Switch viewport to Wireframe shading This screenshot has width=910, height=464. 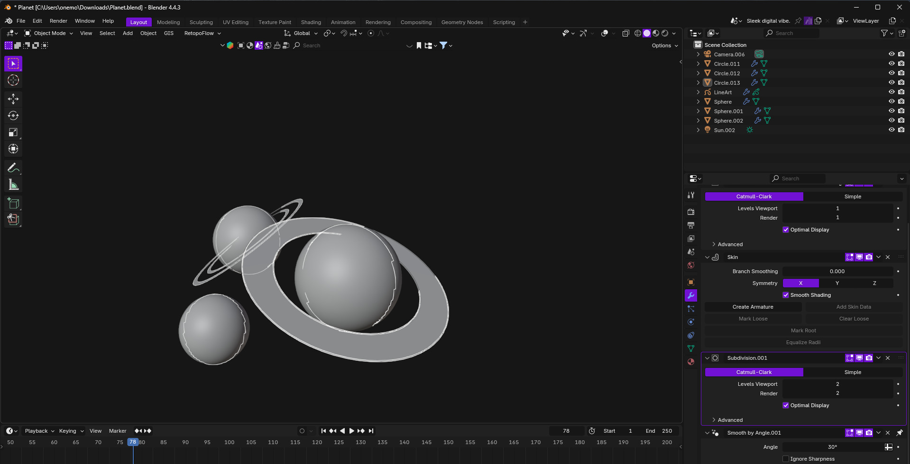coord(638,33)
